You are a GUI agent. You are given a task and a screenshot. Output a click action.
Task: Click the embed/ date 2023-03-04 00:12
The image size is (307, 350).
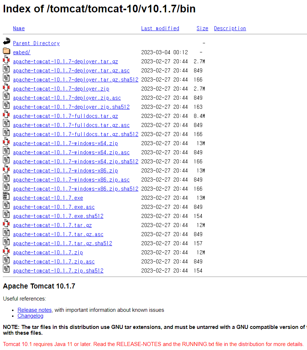coord(165,52)
